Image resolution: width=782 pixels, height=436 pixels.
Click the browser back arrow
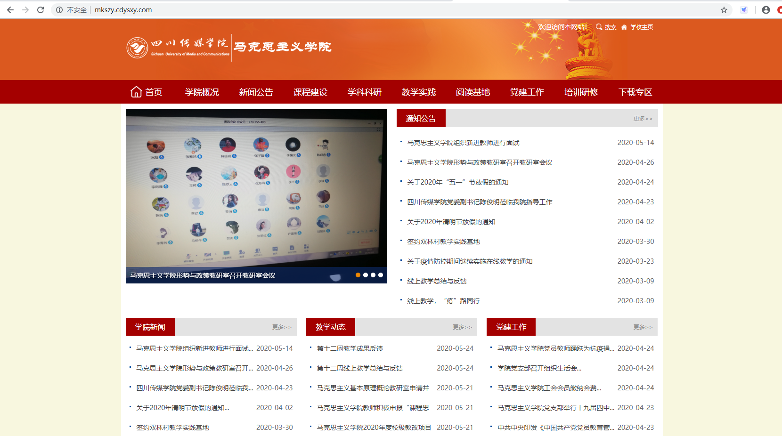(x=10, y=10)
